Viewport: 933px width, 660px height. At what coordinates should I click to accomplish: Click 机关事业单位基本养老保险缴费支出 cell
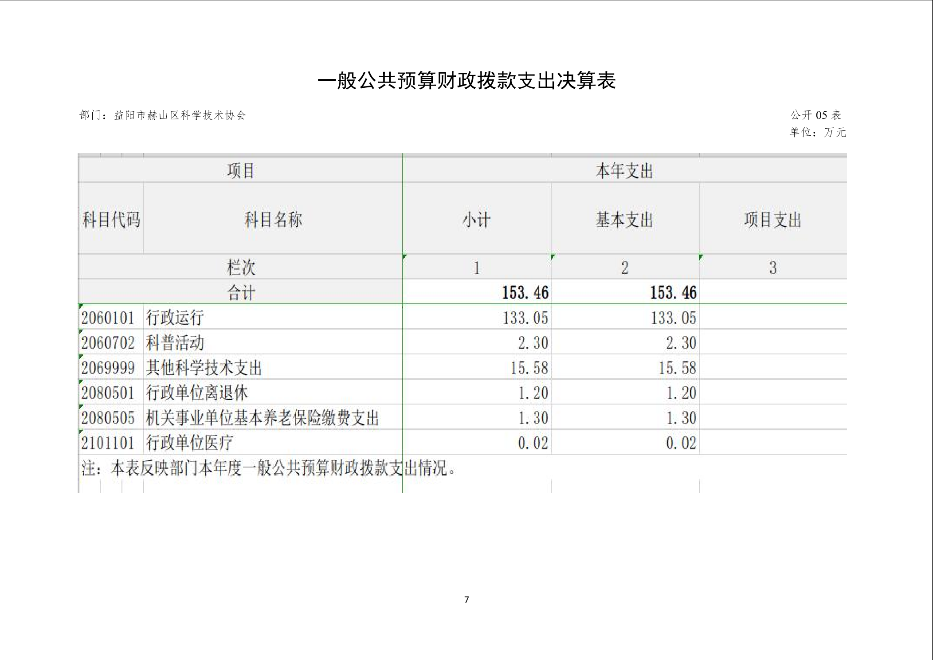click(x=263, y=418)
